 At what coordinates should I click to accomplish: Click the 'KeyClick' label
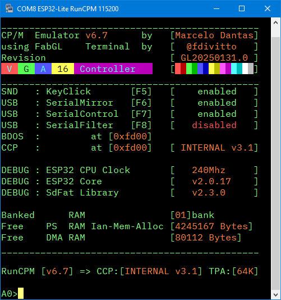(68, 92)
